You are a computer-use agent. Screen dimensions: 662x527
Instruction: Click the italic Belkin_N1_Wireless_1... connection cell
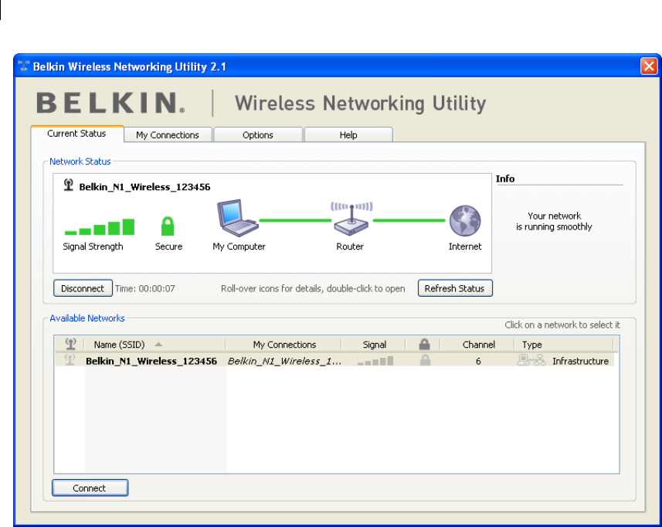click(x=284, y=361)
